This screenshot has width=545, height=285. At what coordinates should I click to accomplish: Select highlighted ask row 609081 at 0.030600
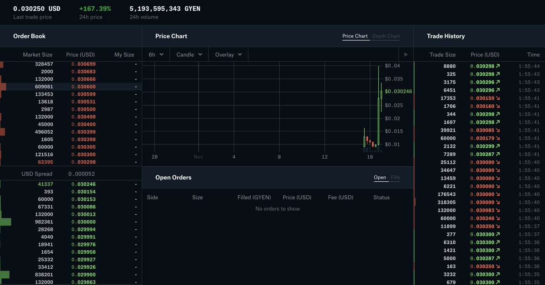[x=71, y=87]
